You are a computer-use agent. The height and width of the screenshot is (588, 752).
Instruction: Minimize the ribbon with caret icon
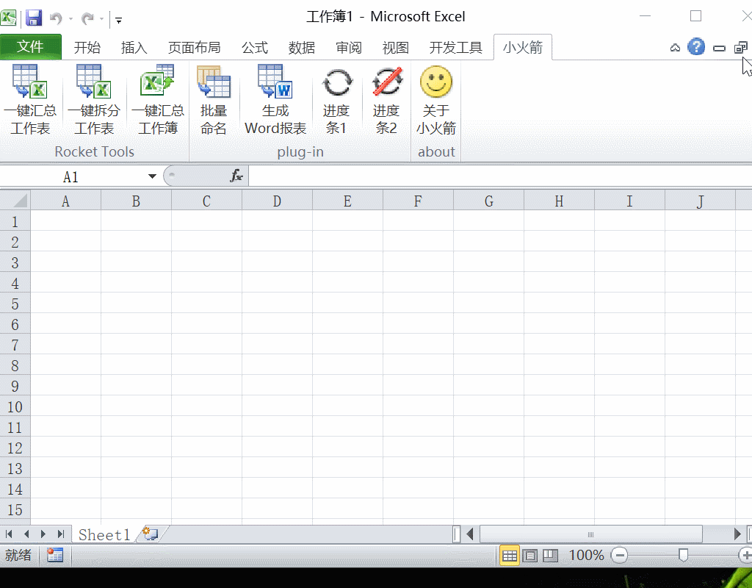tap(676, 48)
